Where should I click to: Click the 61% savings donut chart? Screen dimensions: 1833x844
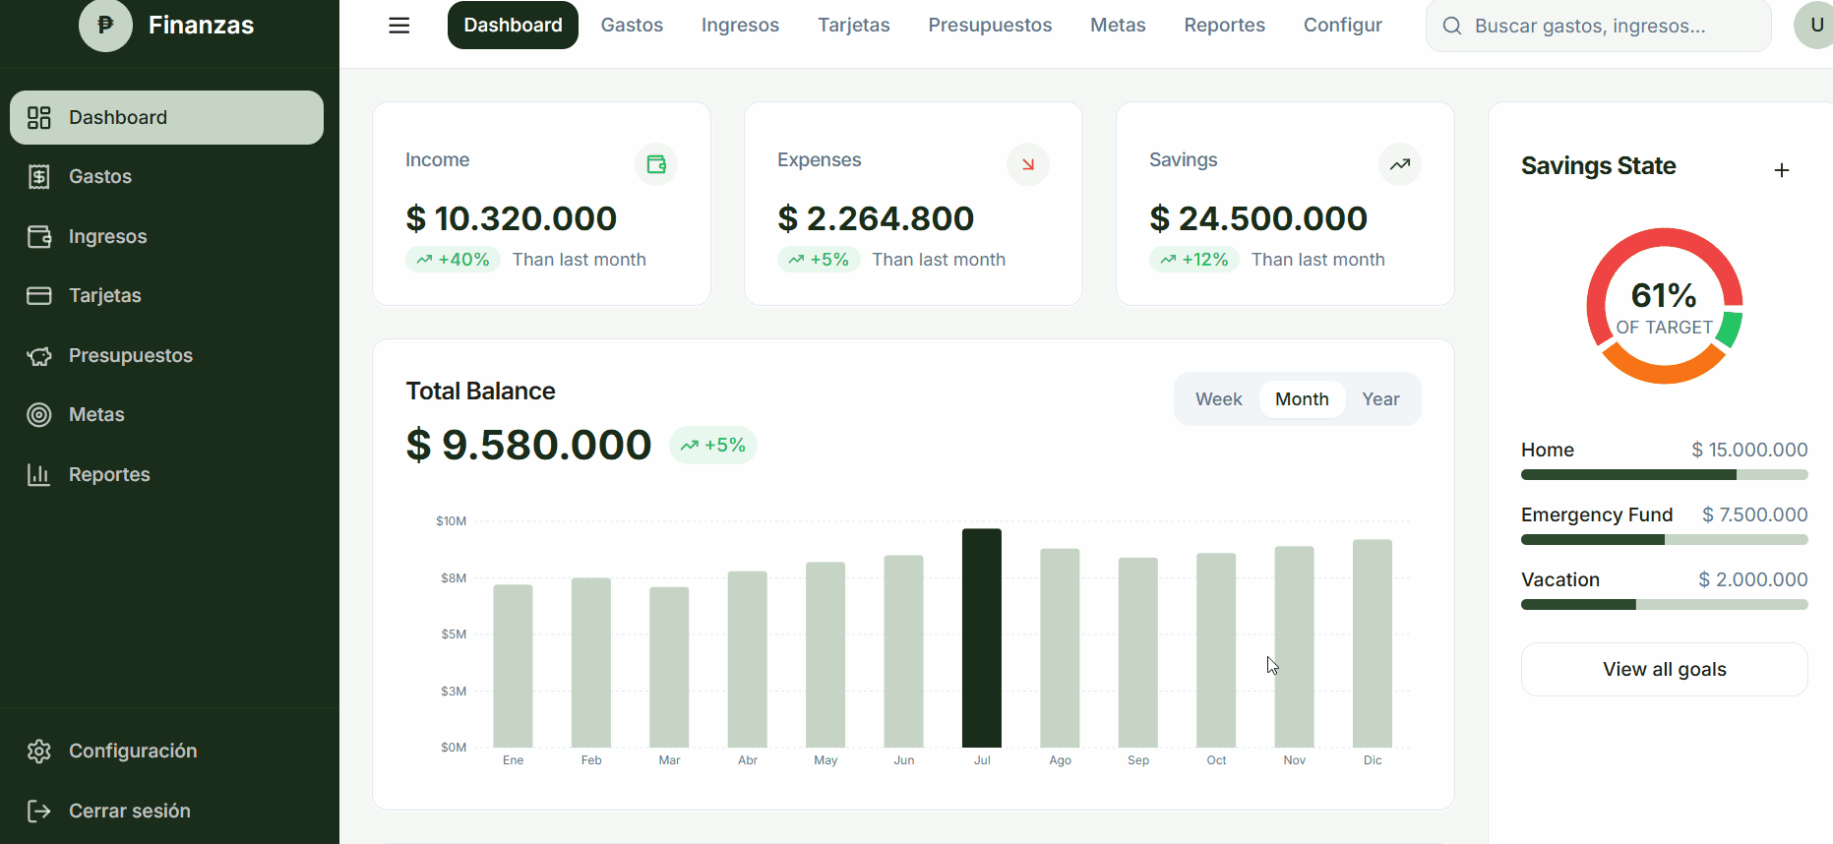click(x=1664, y=306)
